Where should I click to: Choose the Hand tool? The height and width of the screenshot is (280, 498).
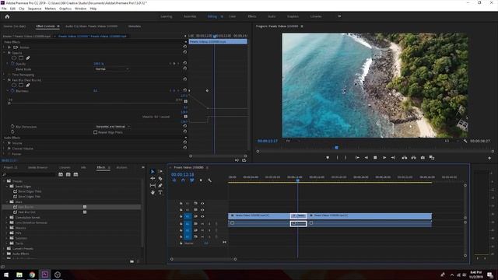(x=153, y=192)
